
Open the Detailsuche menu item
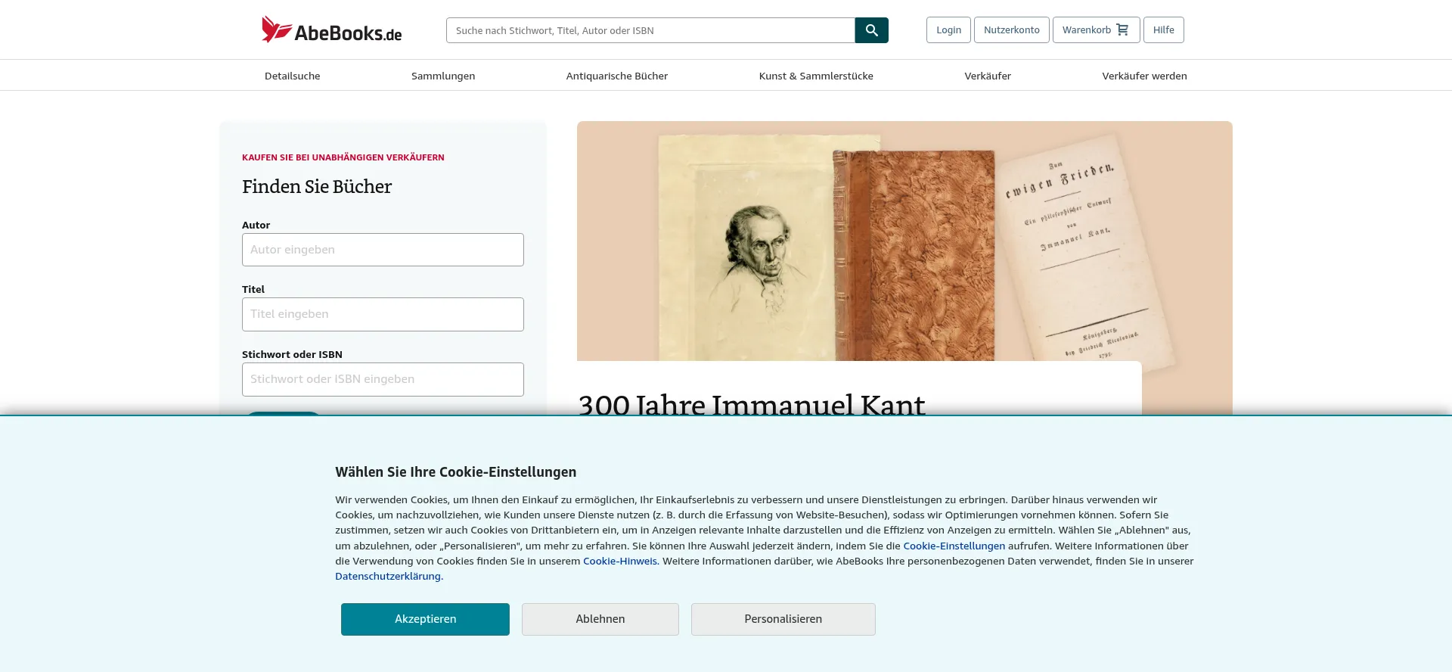292,76
